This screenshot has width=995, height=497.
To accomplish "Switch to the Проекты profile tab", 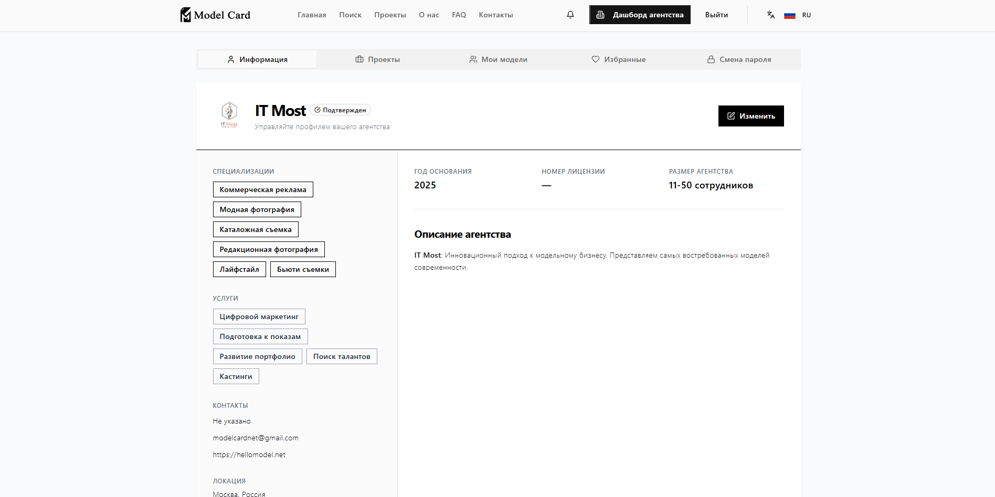I will coord(377,59).
